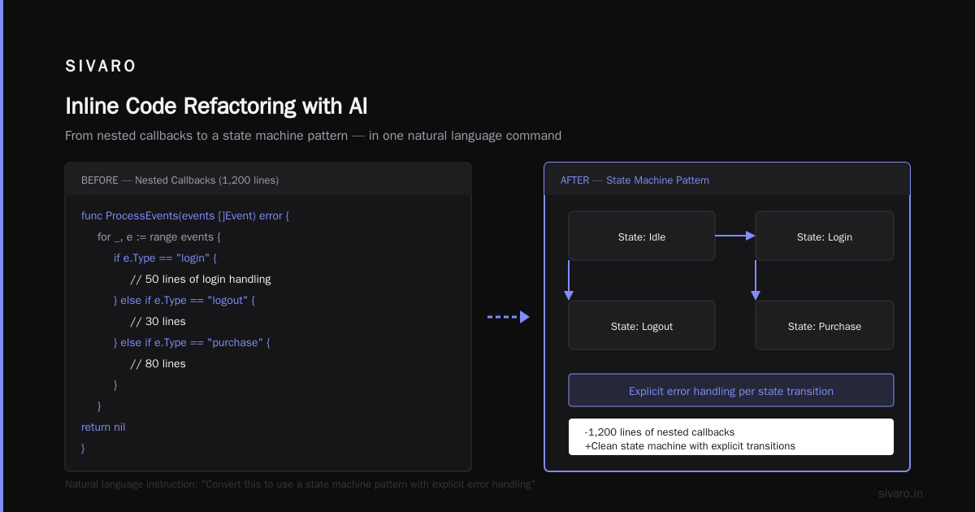Click the "for _, e := range events" line
The width and height of the screenshot is (975, 512).
pos(159,236)
